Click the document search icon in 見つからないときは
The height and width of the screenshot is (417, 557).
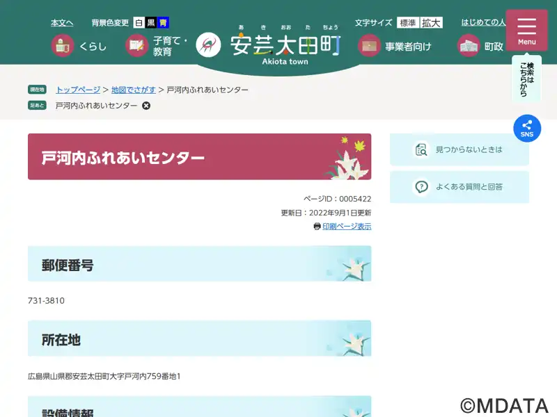click(421, 149)
